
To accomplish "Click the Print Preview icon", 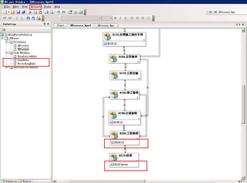I will (x=52, y=12).
